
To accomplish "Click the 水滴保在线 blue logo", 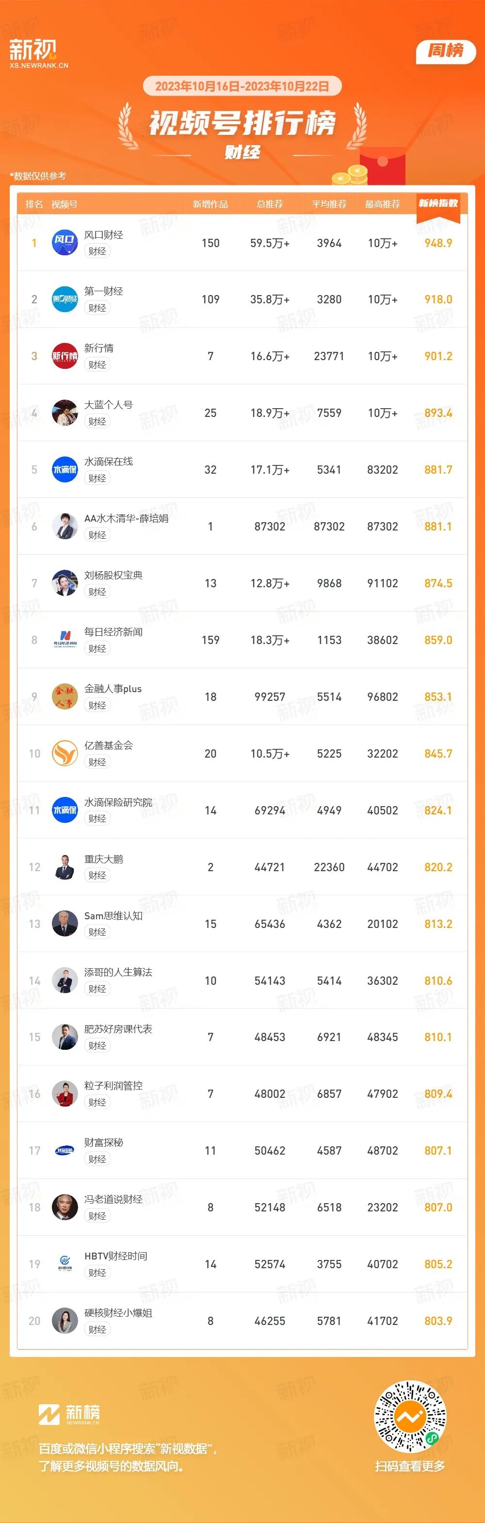I will [x=65, y=470].
